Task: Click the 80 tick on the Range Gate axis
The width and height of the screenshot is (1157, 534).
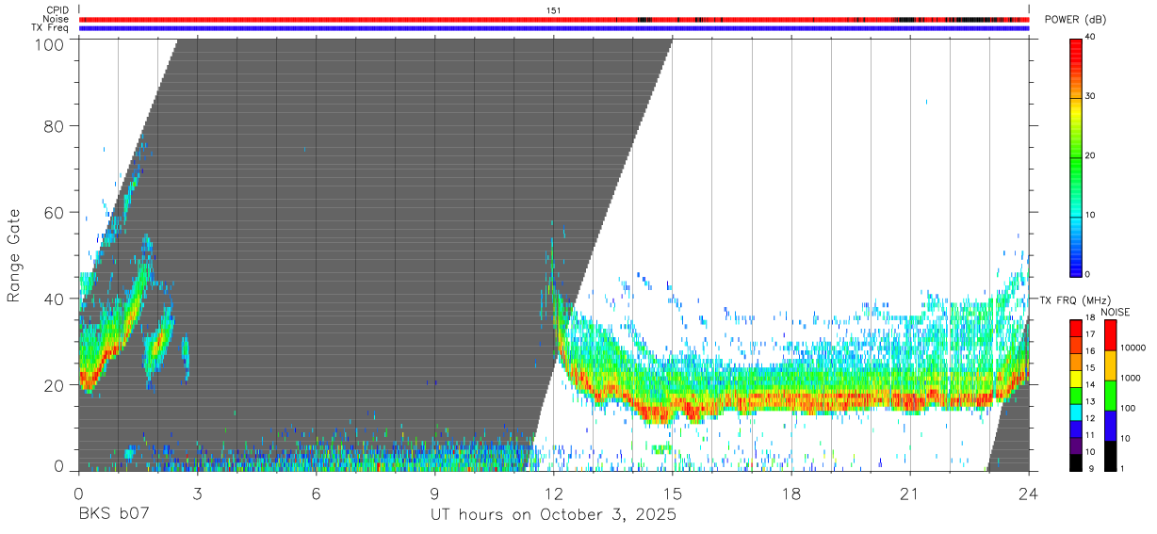Action: [x=53, y=126]
